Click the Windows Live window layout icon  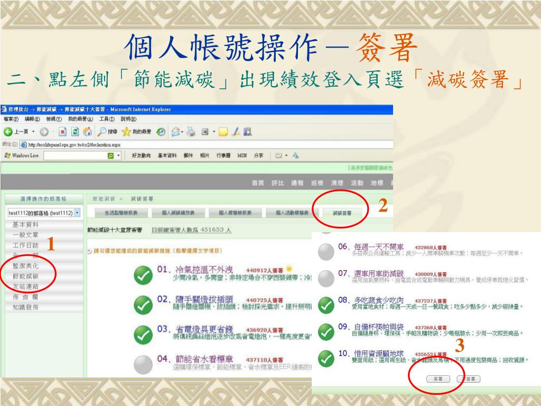(x=278, y=156)
